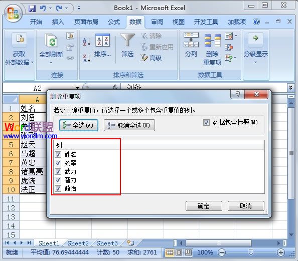The width and height of the screenshot is (298, 261).
Task: Uncheck the 统率 column checkbox
Action: [58, 163]
